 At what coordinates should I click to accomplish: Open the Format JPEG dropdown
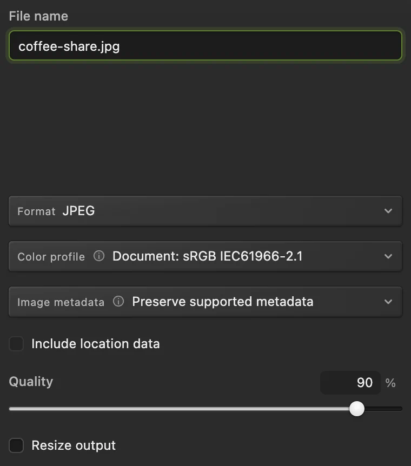pos(205,211)
